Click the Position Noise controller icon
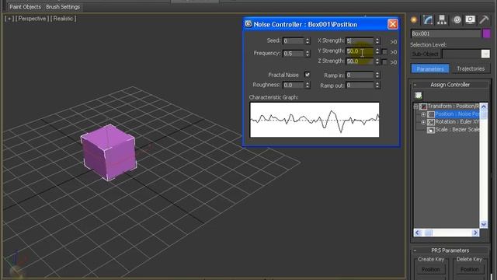The height and width of the screenshot is (280, 497). tap(431, 114)
